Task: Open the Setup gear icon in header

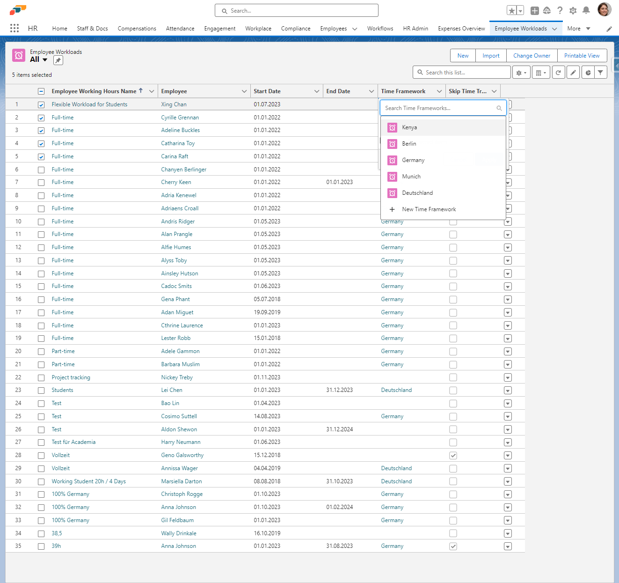Action: [573, 10]
